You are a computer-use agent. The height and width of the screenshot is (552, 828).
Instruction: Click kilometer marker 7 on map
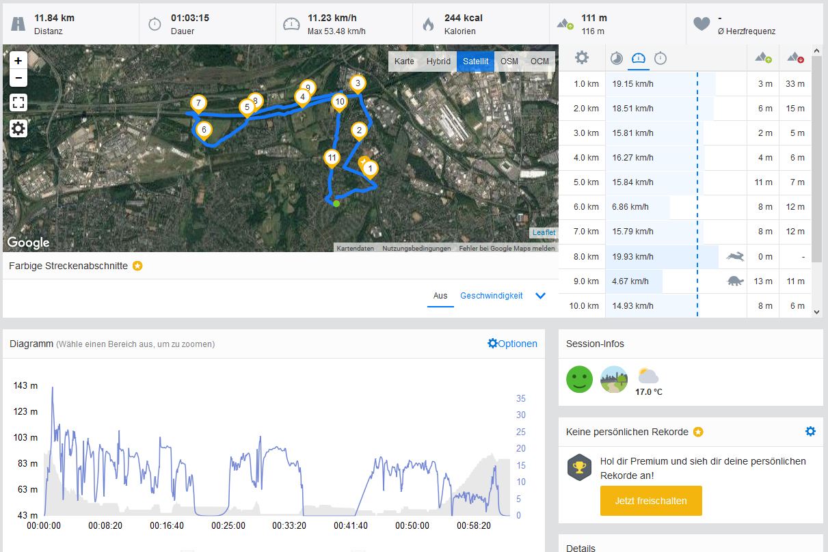click(198, 104)
